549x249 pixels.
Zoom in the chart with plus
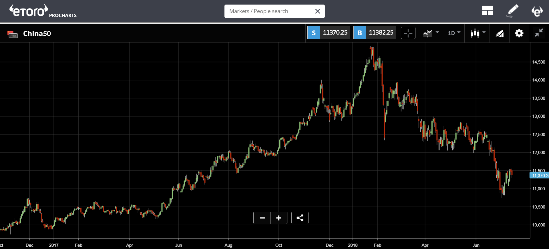tap(279, 218)
